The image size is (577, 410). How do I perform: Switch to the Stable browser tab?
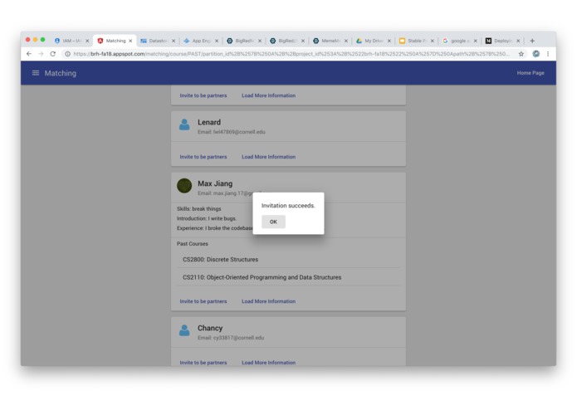(x=417, y=41)
